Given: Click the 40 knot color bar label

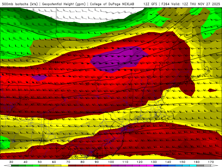Looking at the screenshot, I should click(x=26, y=162).
